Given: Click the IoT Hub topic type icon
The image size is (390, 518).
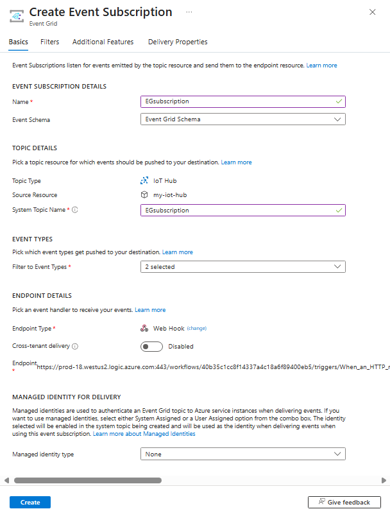Looking at the screenshot, I should click(144, 181).
